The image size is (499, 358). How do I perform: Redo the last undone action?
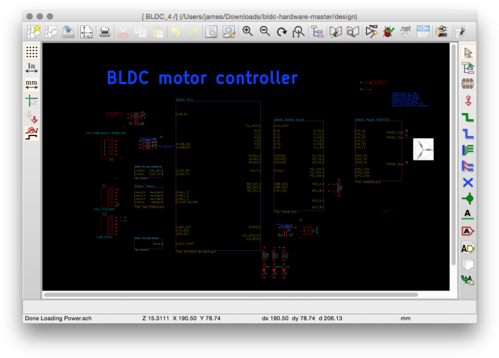click(193, 31)
